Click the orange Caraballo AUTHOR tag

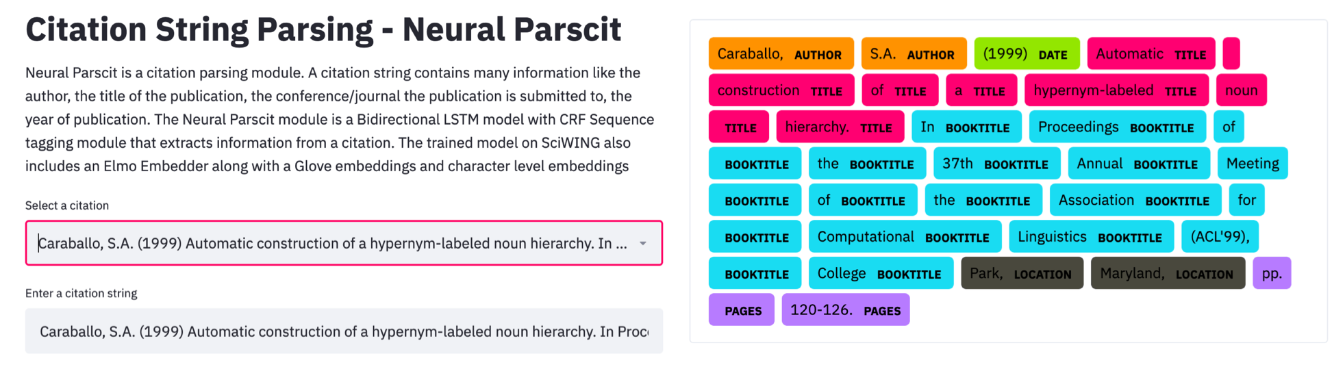[x=781, y=54]
